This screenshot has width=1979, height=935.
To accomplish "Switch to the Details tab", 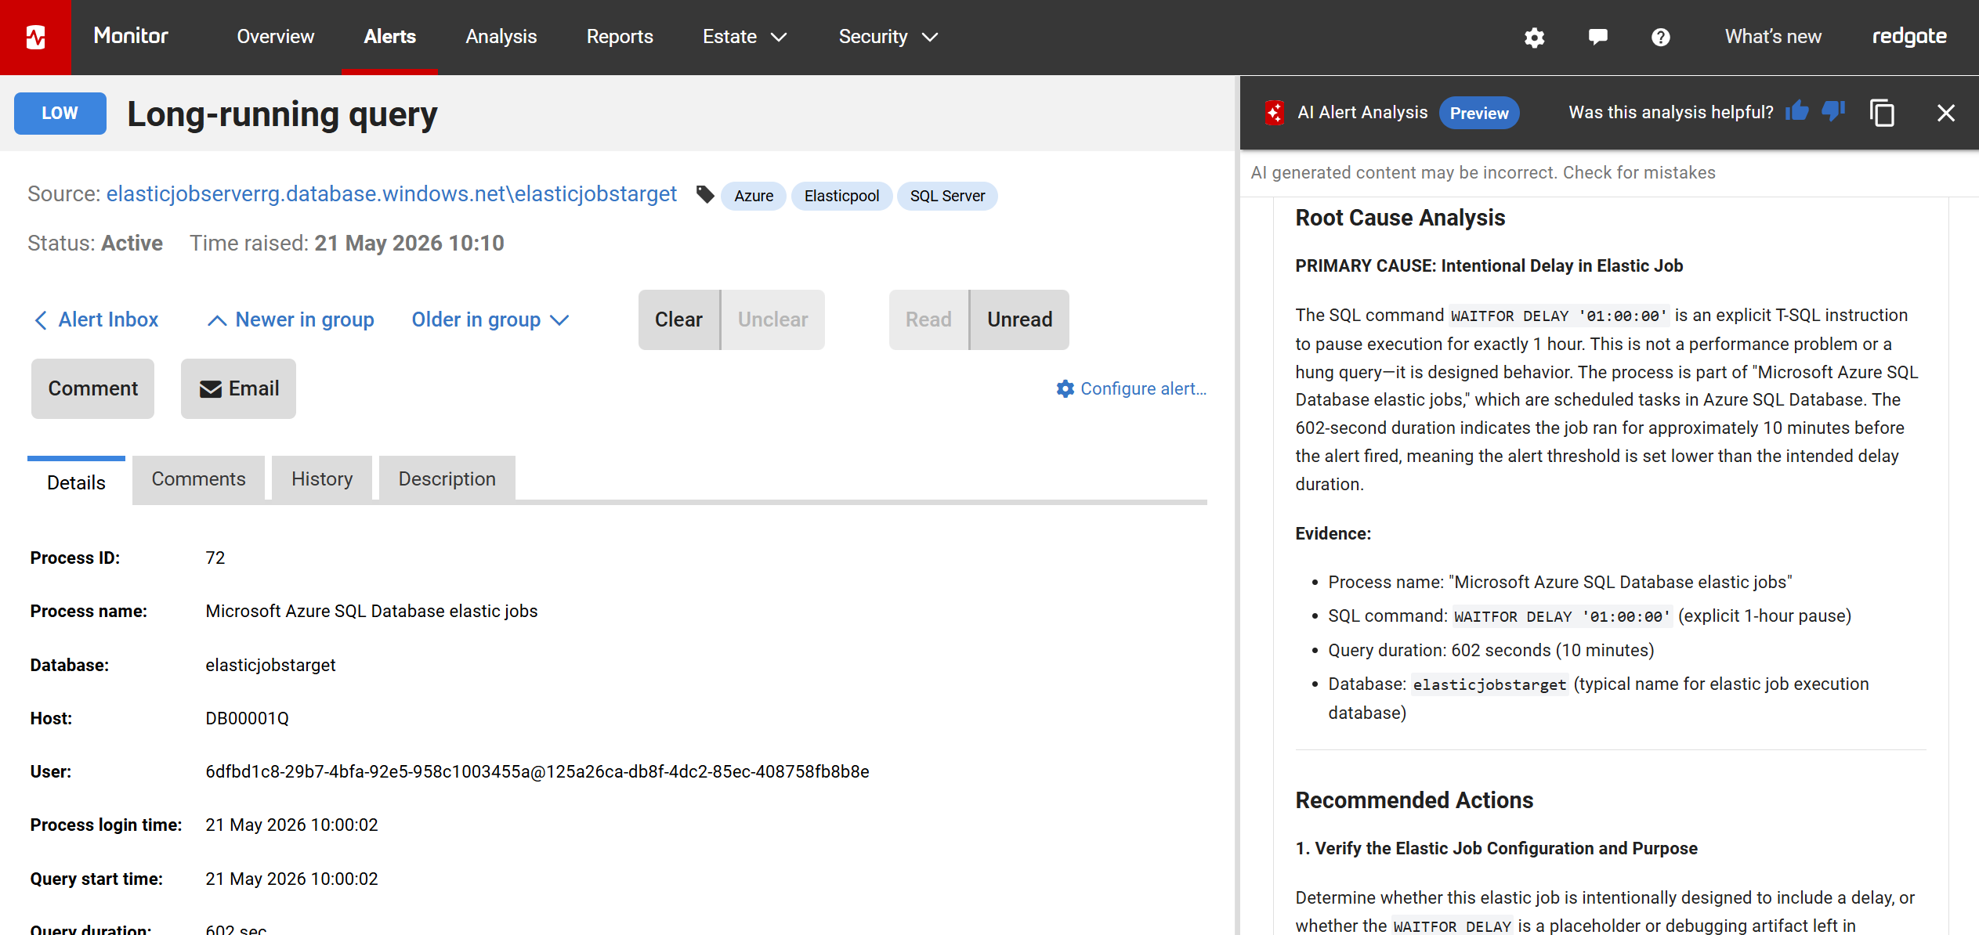I will 76,482.
